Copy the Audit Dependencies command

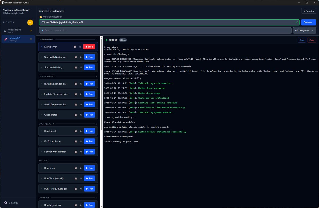click(x=75, y=105)
